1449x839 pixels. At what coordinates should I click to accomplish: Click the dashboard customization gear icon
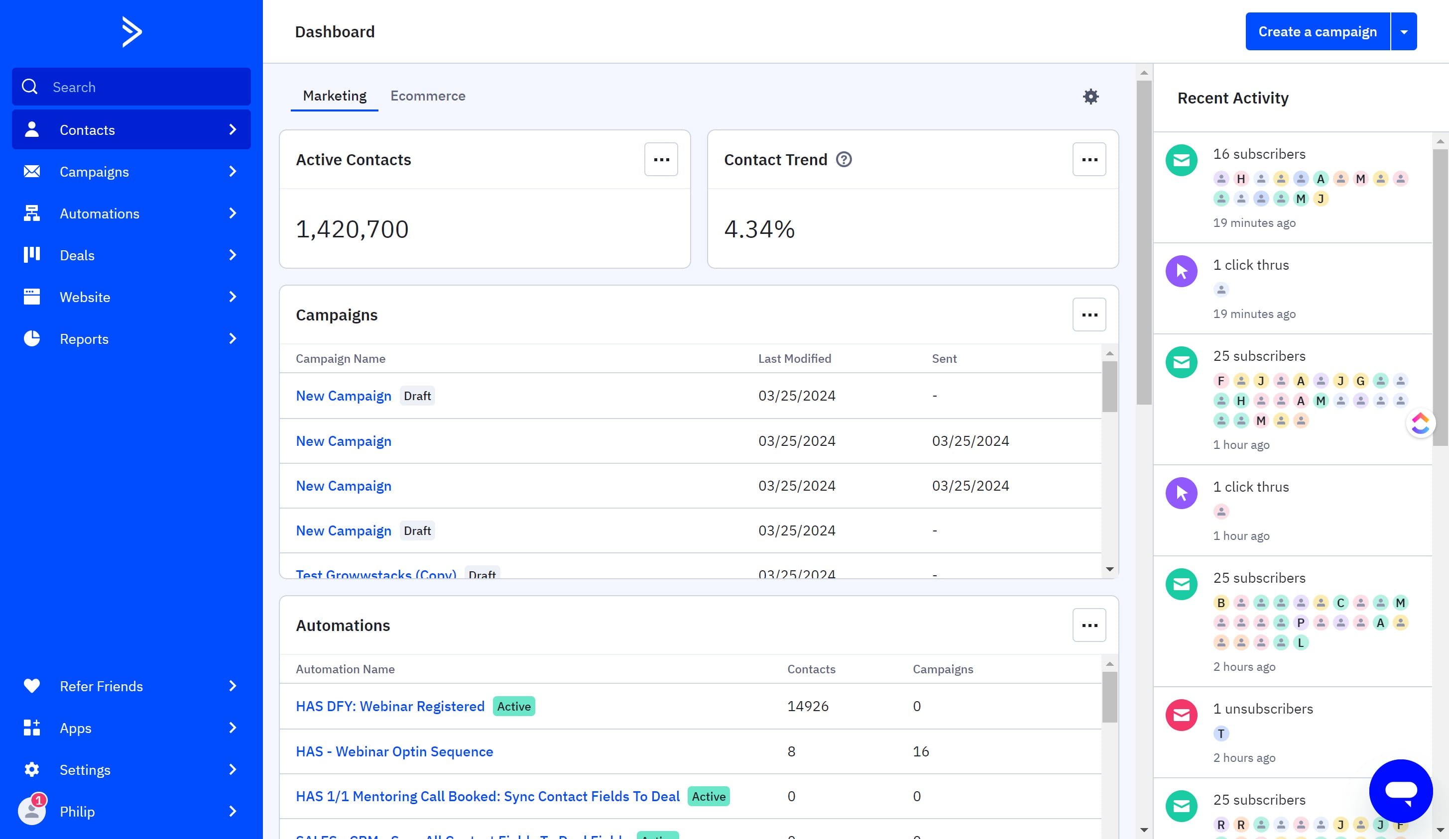(1090, 96)
